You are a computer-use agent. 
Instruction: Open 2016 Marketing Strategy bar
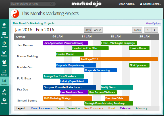68,98
